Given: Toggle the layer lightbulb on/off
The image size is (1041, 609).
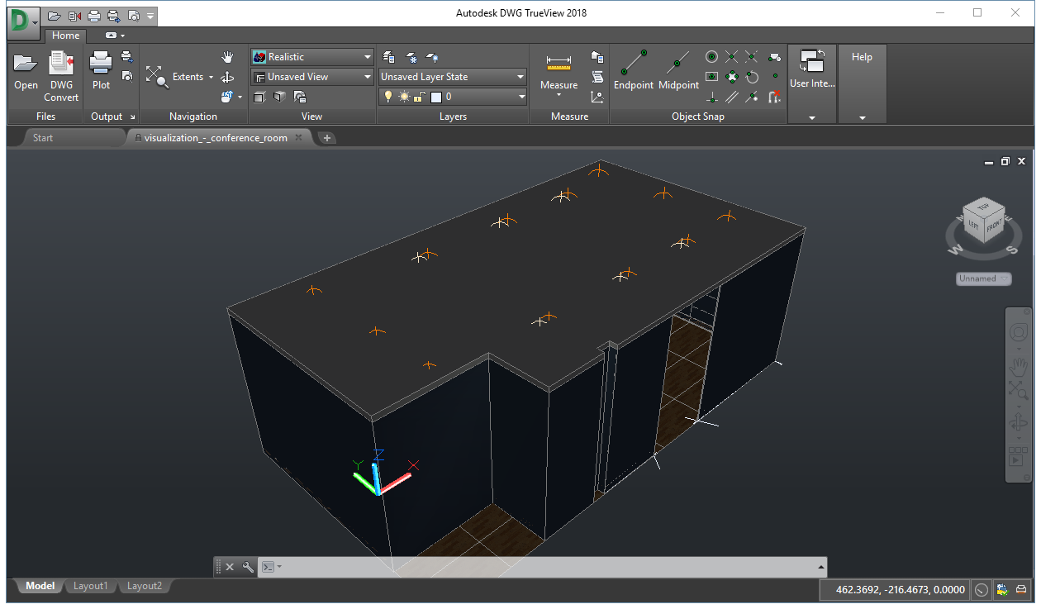Looking at the screenshot, I should point(388,96).
